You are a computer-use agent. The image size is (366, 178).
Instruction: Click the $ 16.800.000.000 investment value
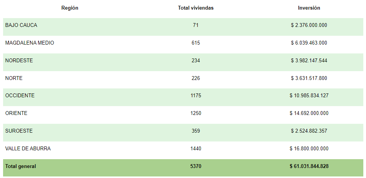coord(309,149)
